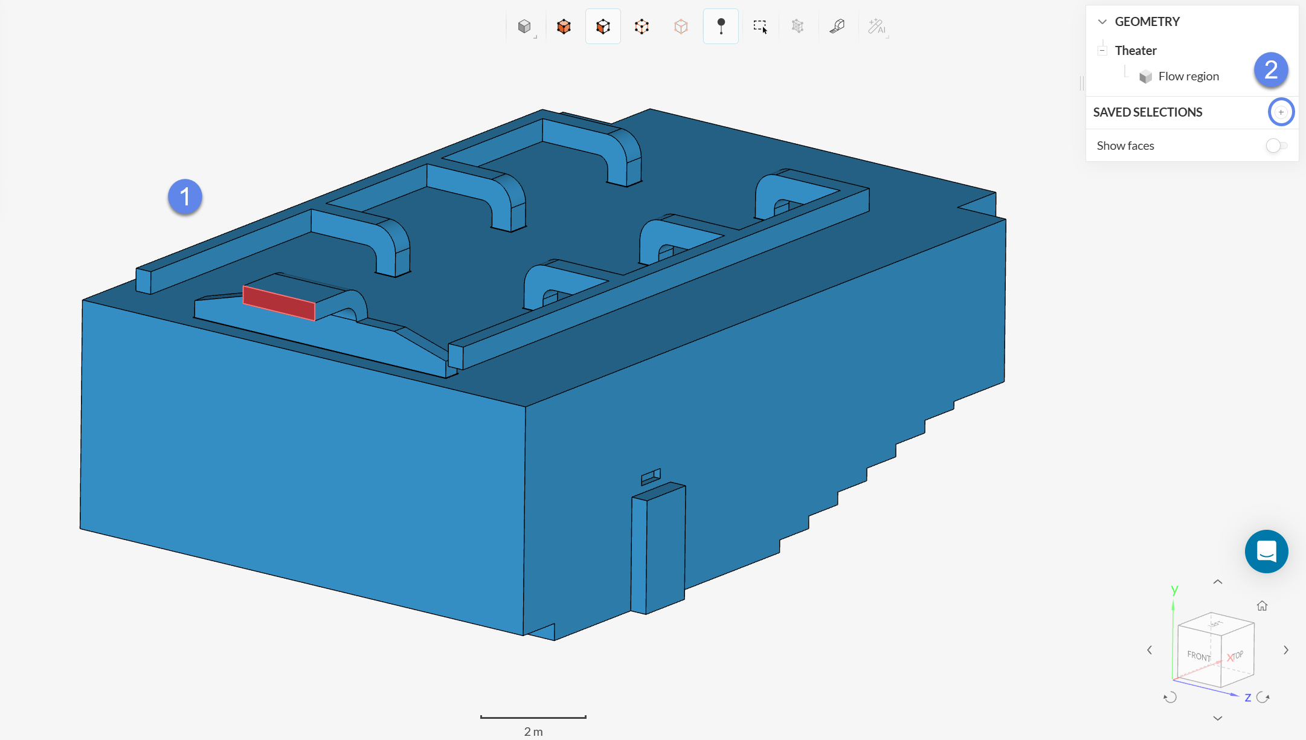The height and width of the screenshot is (740, 1306).
Task: Open the render mode cube dropdown
Action: coord(525,27)
